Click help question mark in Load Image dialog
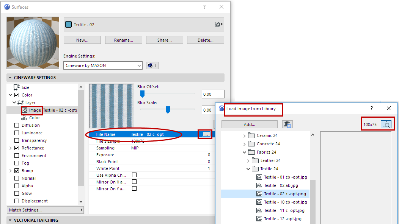Viewport: 399px width, 224px height. [x=372, y=108]
